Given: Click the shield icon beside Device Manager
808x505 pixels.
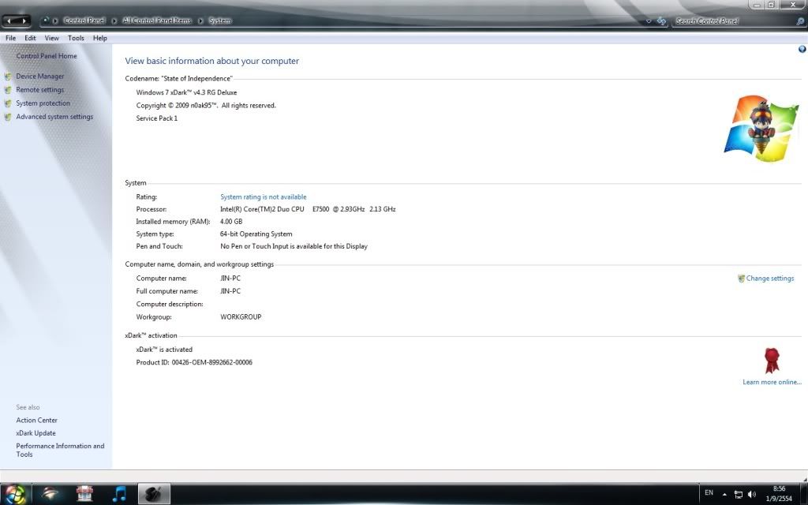Looking at the screenshot, I should pos(8,77).
